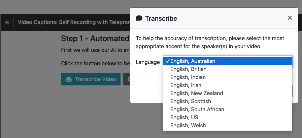Click the robot icon on Transcribe Video

pyautogui.click(x=69, y=79)
